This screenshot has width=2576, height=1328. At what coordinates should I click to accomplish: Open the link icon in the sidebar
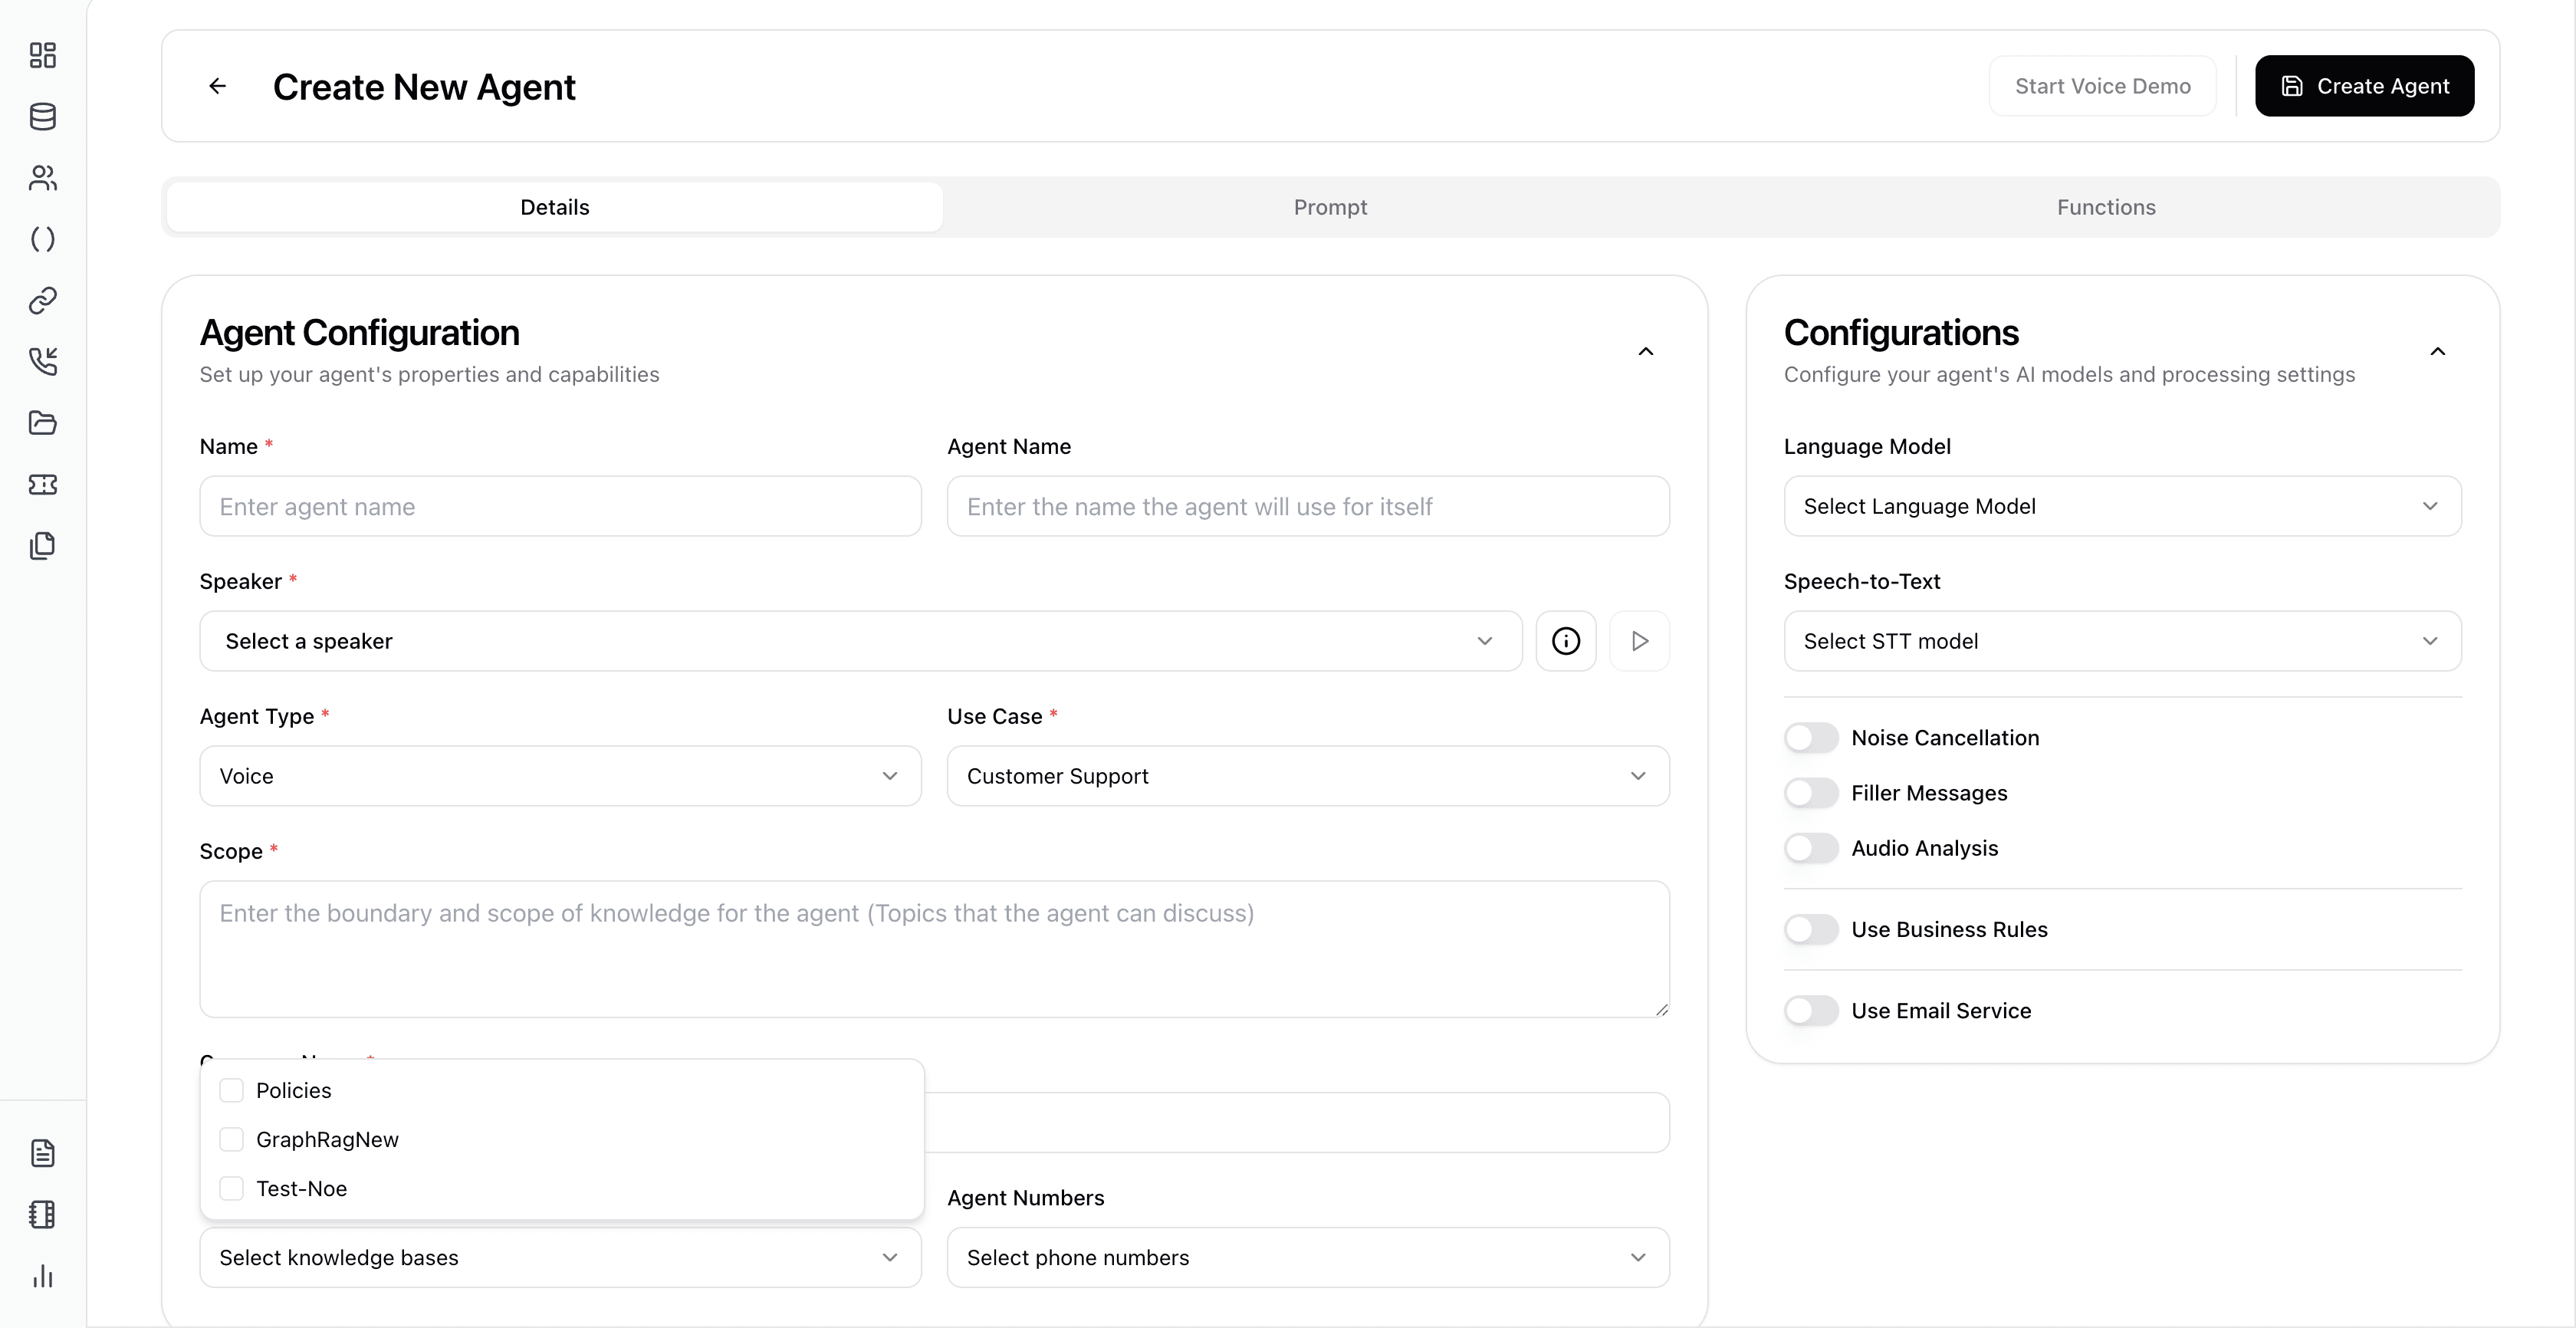click(42, 300)
